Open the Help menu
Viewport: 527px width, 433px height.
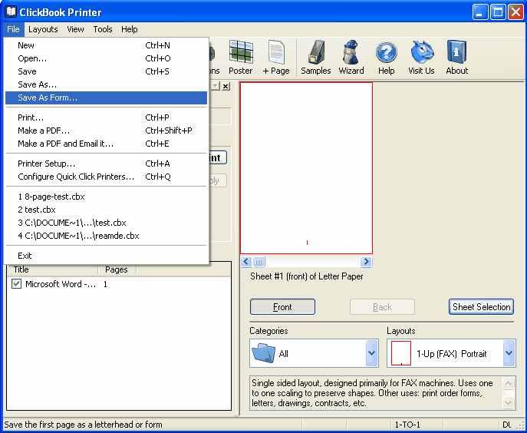point(130,29)
